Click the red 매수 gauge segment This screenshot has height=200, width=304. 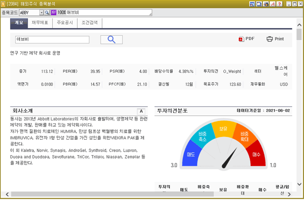click(x=256, y=155)
